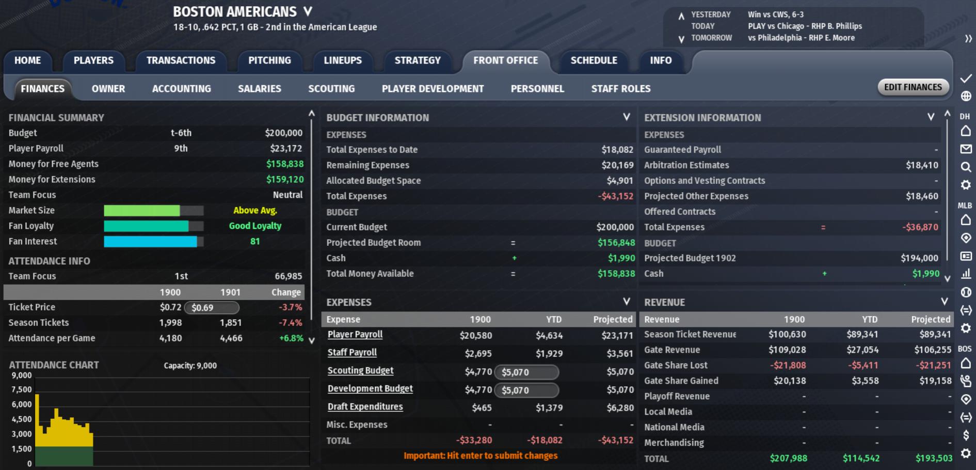Go to the Transactions tab
The width and height of the screenshot is (976, 470).
coord(181,60)
